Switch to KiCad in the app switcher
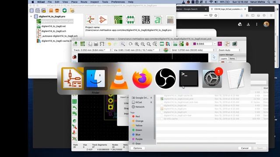The height and width of the screenshot is (157, 280). click(x=72, y=78)
